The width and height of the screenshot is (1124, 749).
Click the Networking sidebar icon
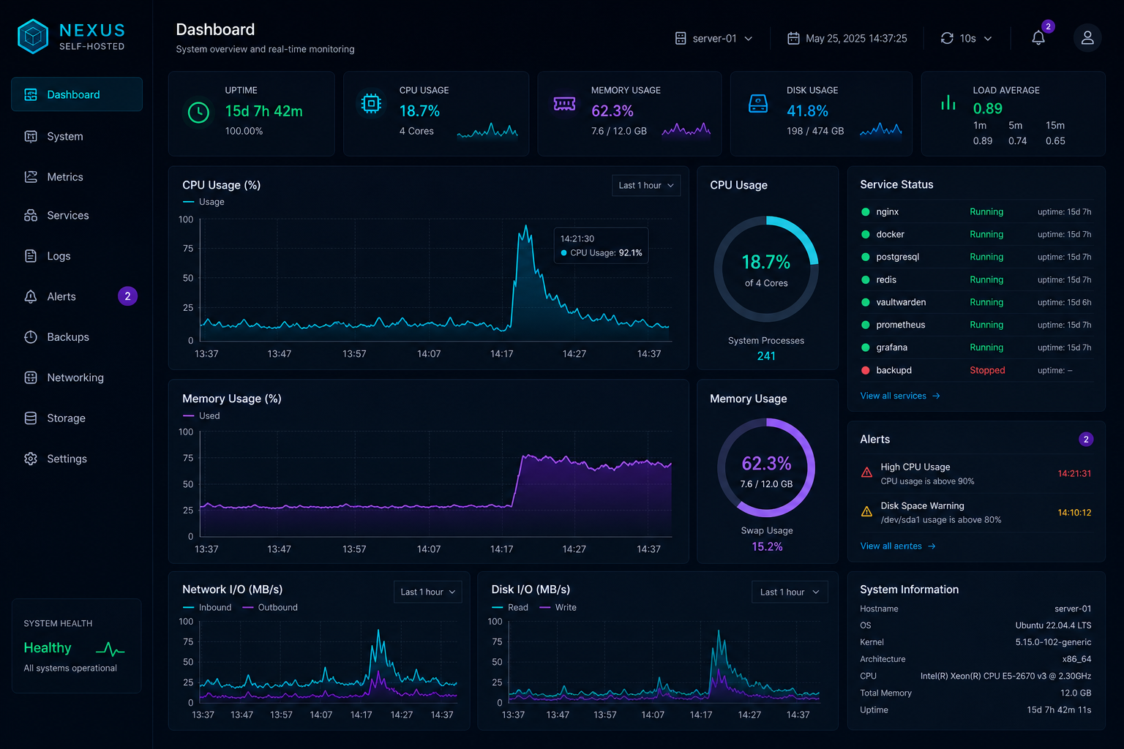pyautogui.click(x=31, y=377)
